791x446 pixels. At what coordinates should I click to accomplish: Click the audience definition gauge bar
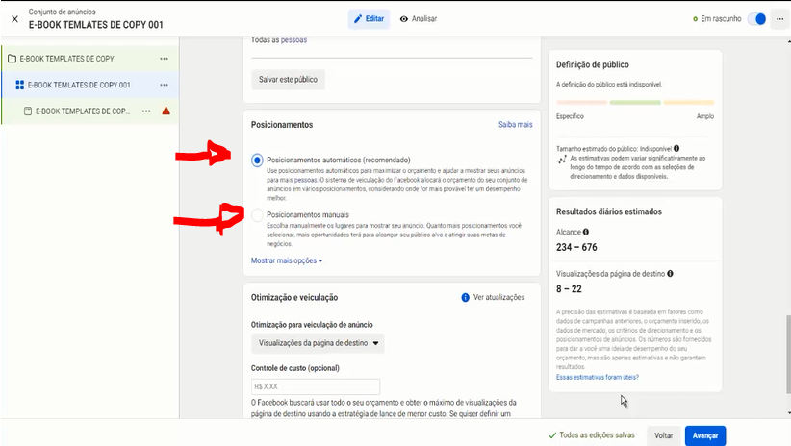coord(635,102)
